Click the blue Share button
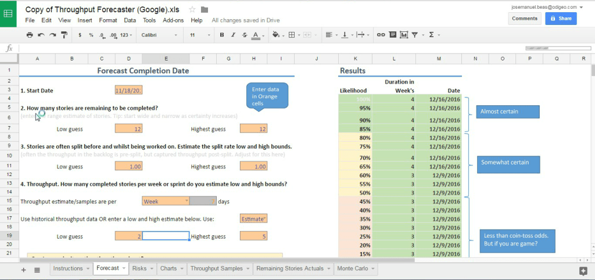This screenshot has height=280, width=595. click(560, 18)
